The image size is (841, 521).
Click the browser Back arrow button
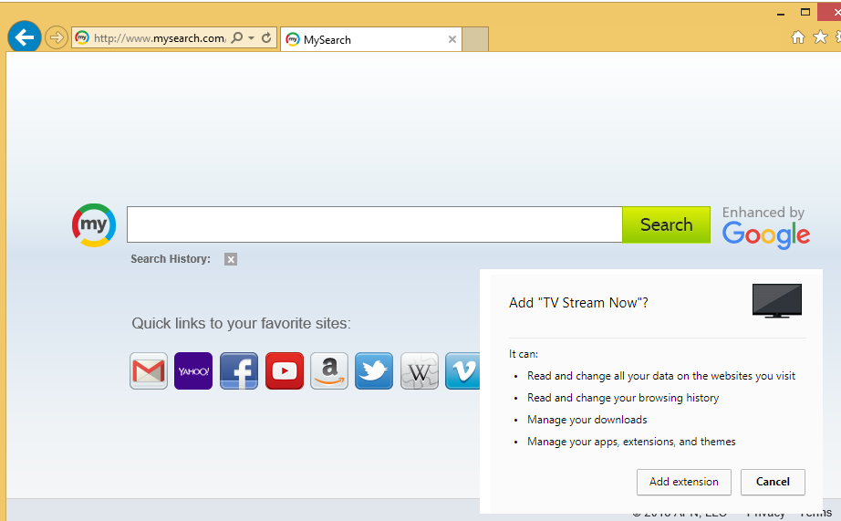point(25,37)
